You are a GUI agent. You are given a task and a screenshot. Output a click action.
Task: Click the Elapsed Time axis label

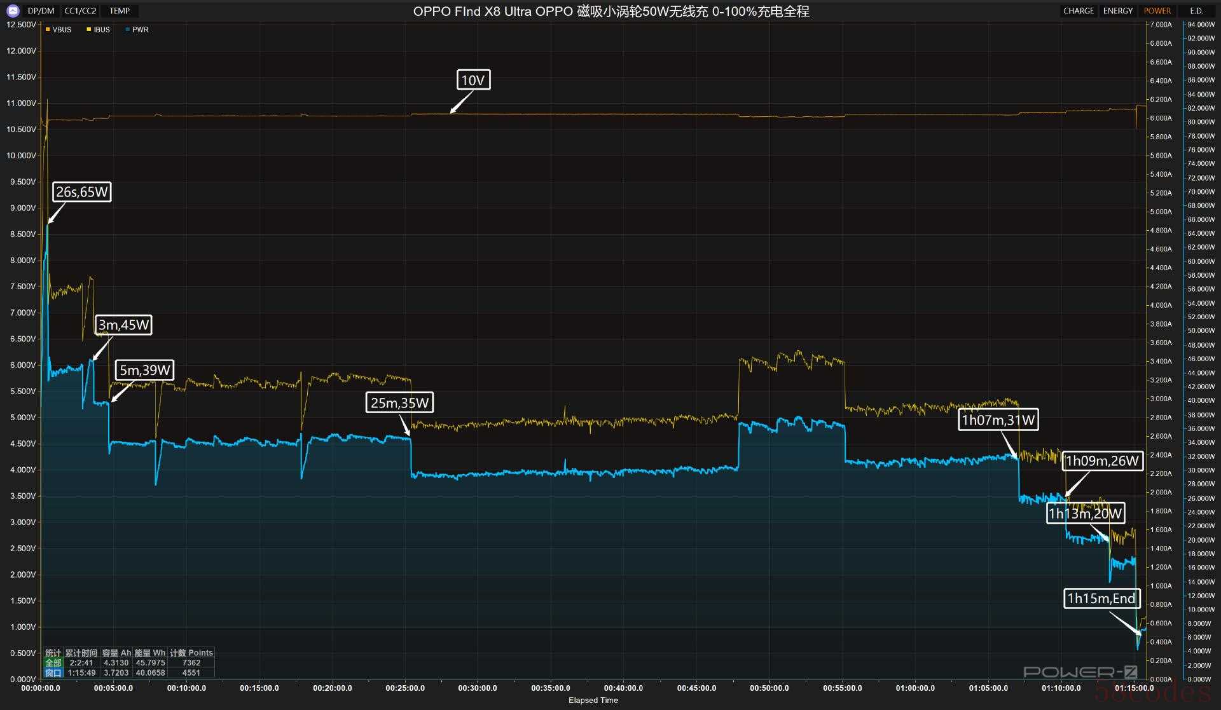pos(593,700)
